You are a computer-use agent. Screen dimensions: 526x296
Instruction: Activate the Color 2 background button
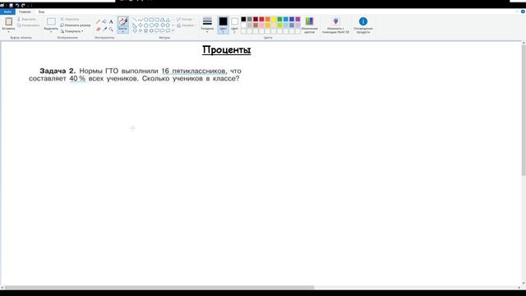pos(234,25)
